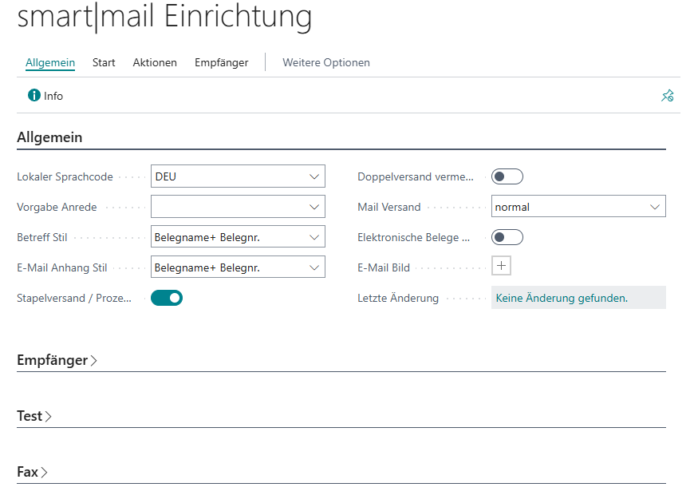Toggle Elektronische Belege on

507,236
